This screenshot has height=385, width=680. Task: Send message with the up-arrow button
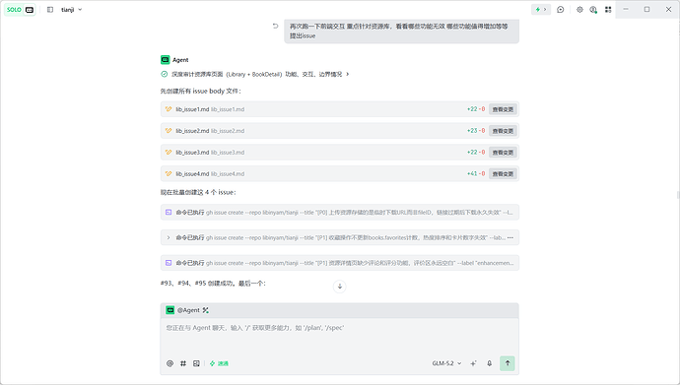coord(508,363)
